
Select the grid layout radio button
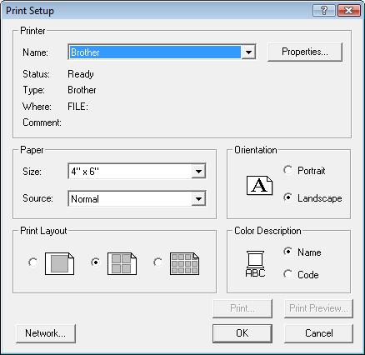(x=157, y=262)
